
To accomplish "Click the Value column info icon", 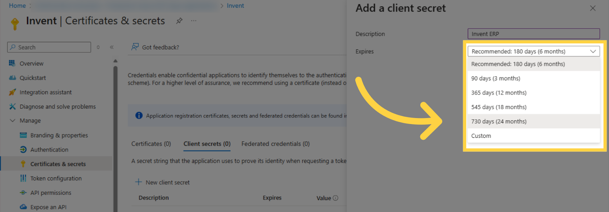I will (335, 198).
